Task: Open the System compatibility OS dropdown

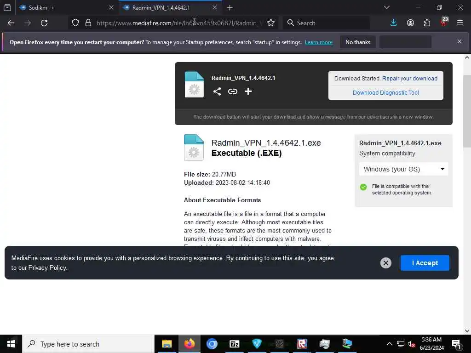Action: [403, 169]
